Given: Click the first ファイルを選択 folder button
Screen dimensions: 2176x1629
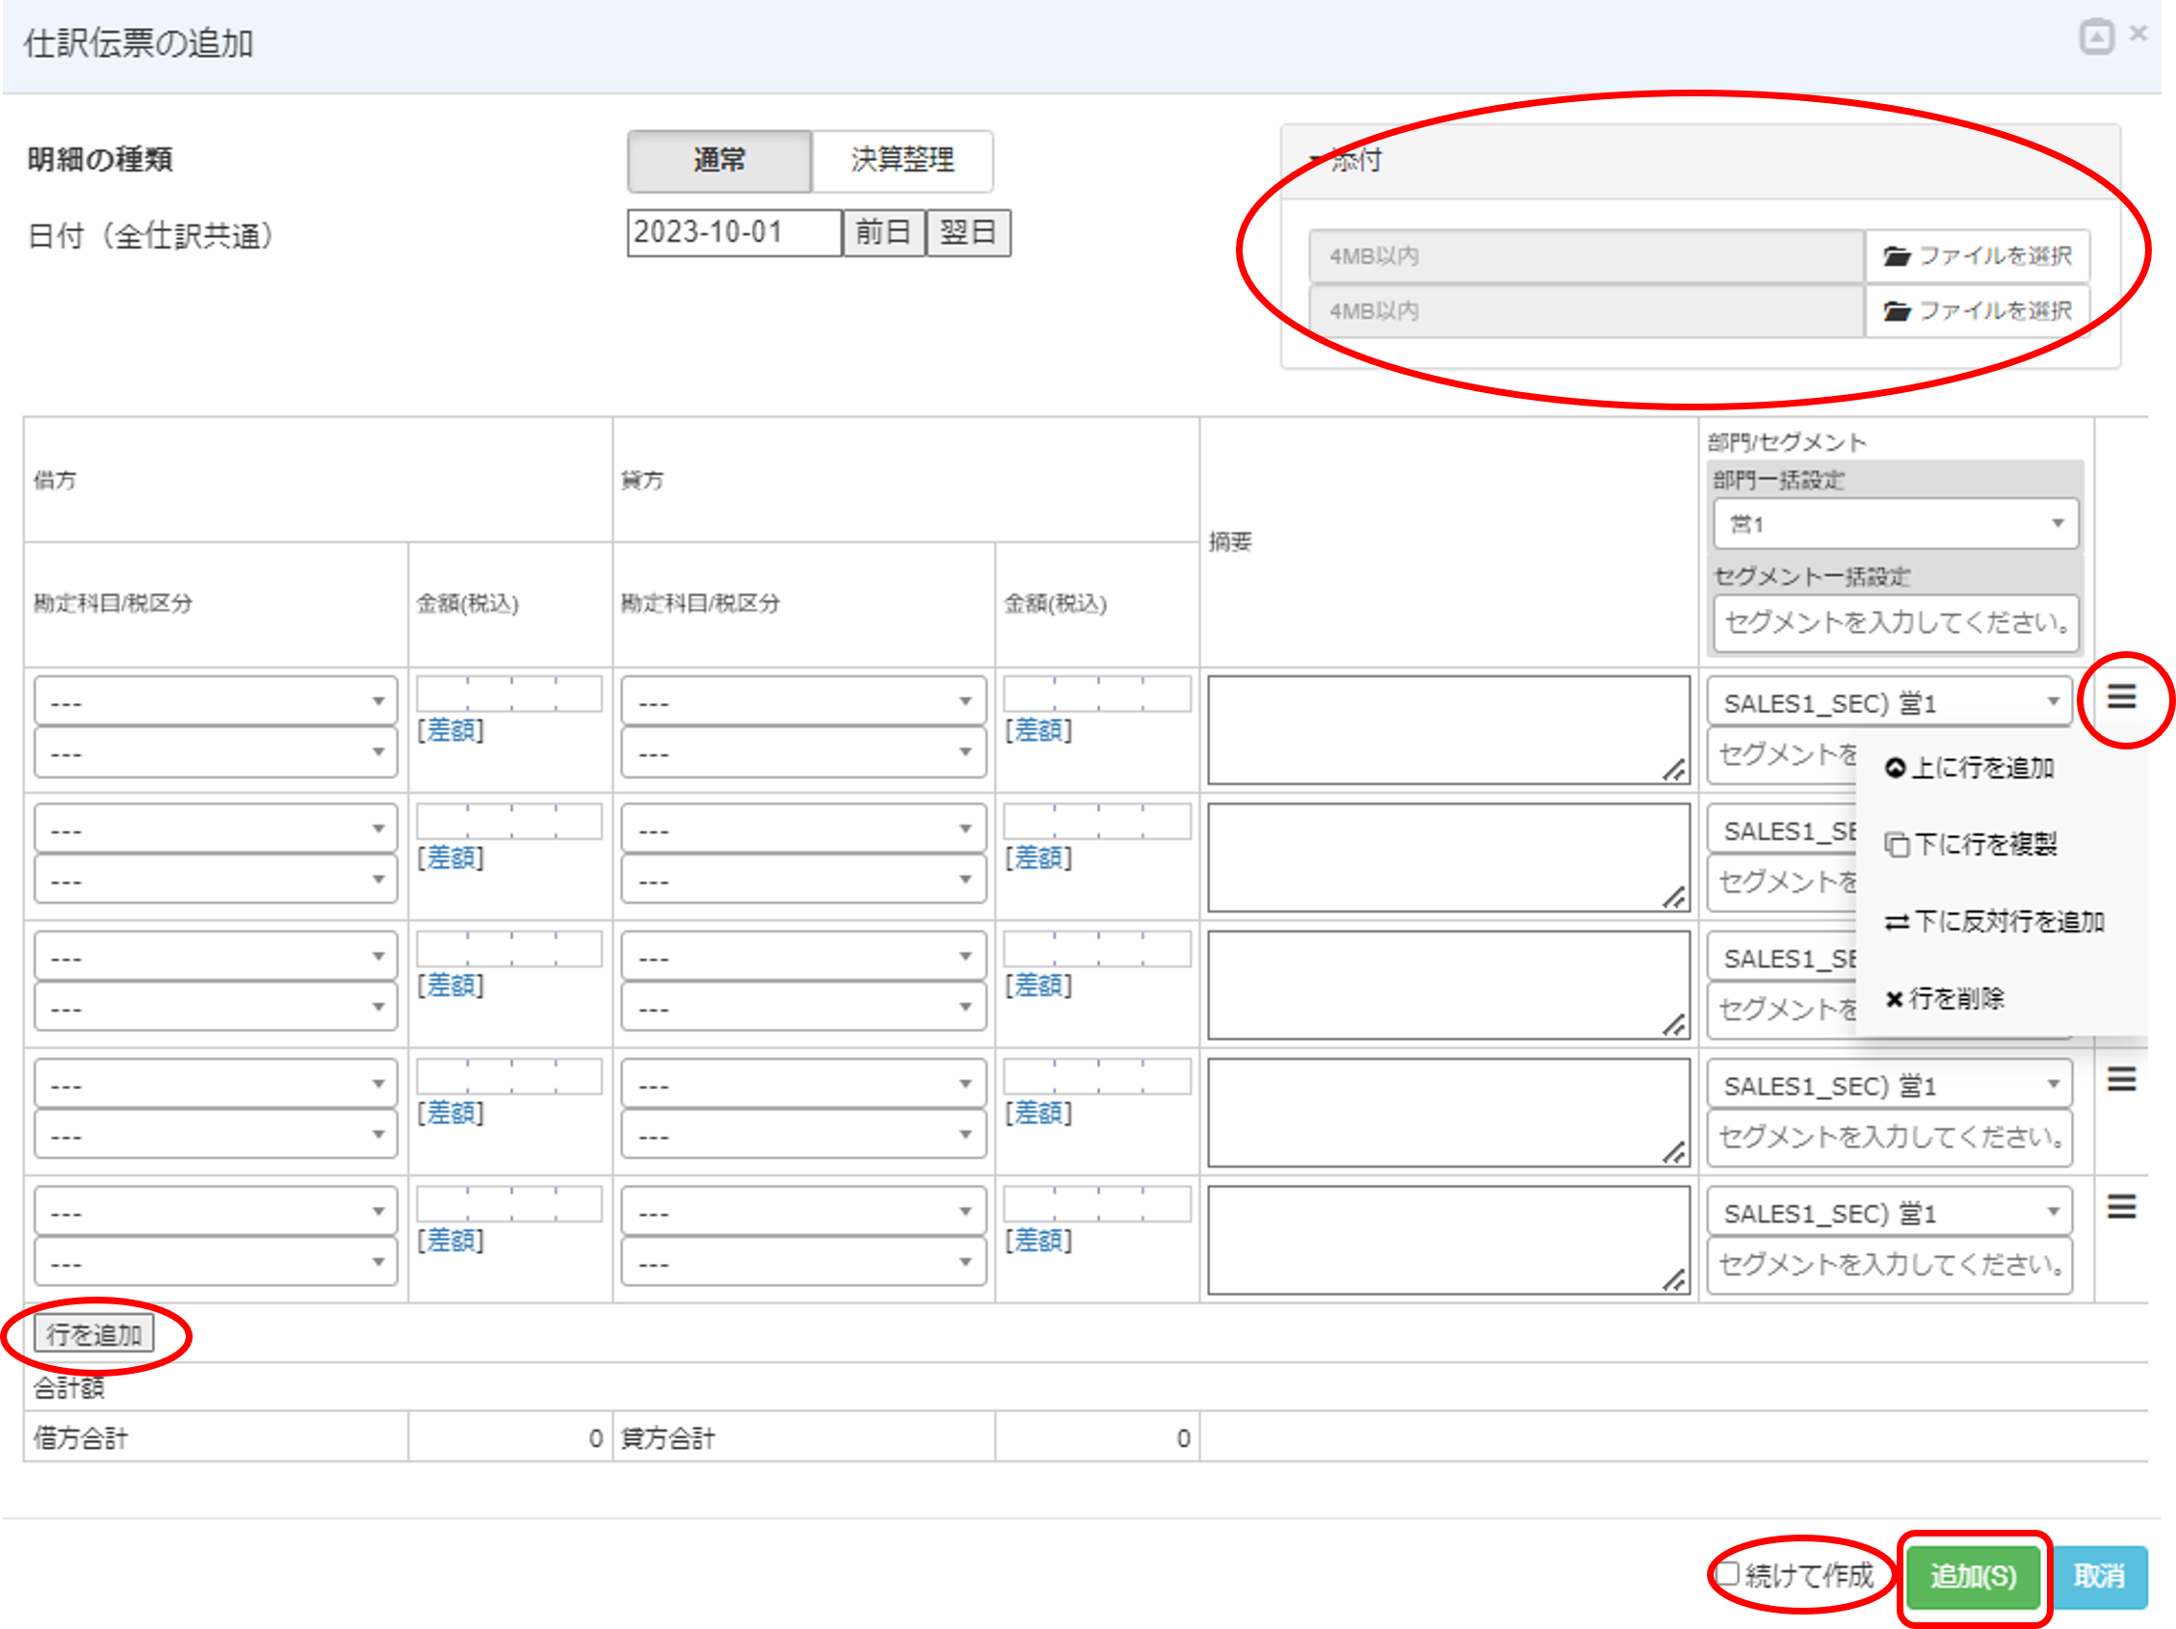Looking at the screenshot, I should pyautogui.click(x=1978, y=255).
